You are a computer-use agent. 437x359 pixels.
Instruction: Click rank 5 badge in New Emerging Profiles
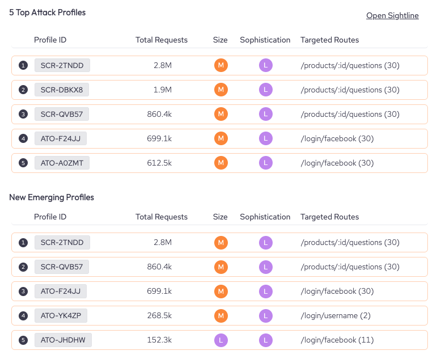point(23,340)
